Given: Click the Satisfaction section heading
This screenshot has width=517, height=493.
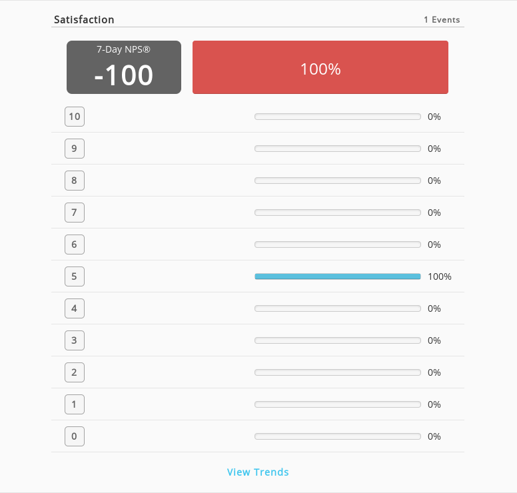Looking at the screenshot, I should [x=84, y=20].
